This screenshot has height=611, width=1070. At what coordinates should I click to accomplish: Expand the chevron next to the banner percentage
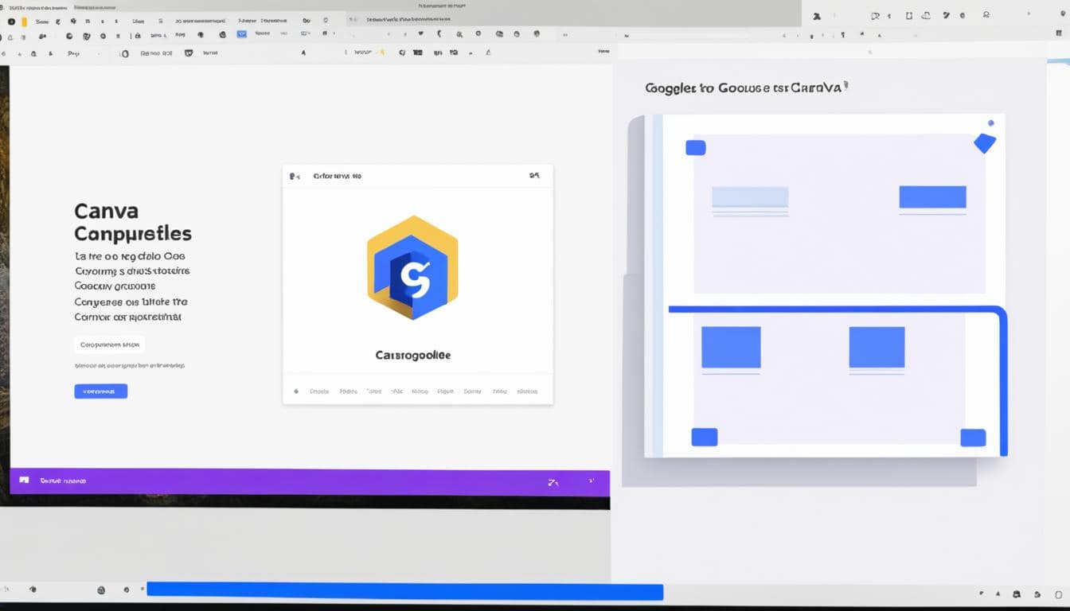tap(591, 481)
